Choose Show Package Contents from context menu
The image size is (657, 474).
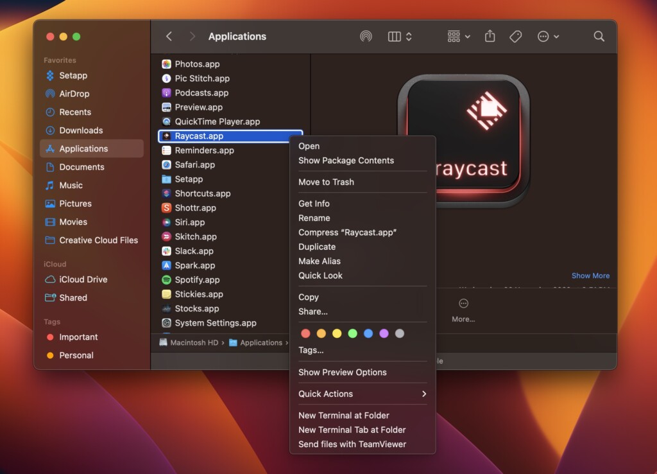pyautogui.click(x=346, y=161)
